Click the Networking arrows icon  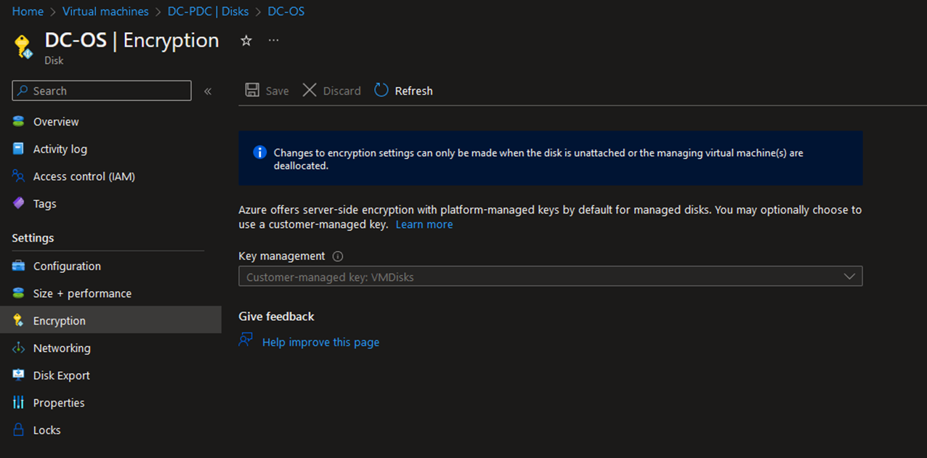click(x=18, y=348)
